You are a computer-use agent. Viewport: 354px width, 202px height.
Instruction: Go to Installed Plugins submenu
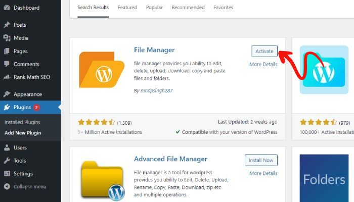(22, 122)
